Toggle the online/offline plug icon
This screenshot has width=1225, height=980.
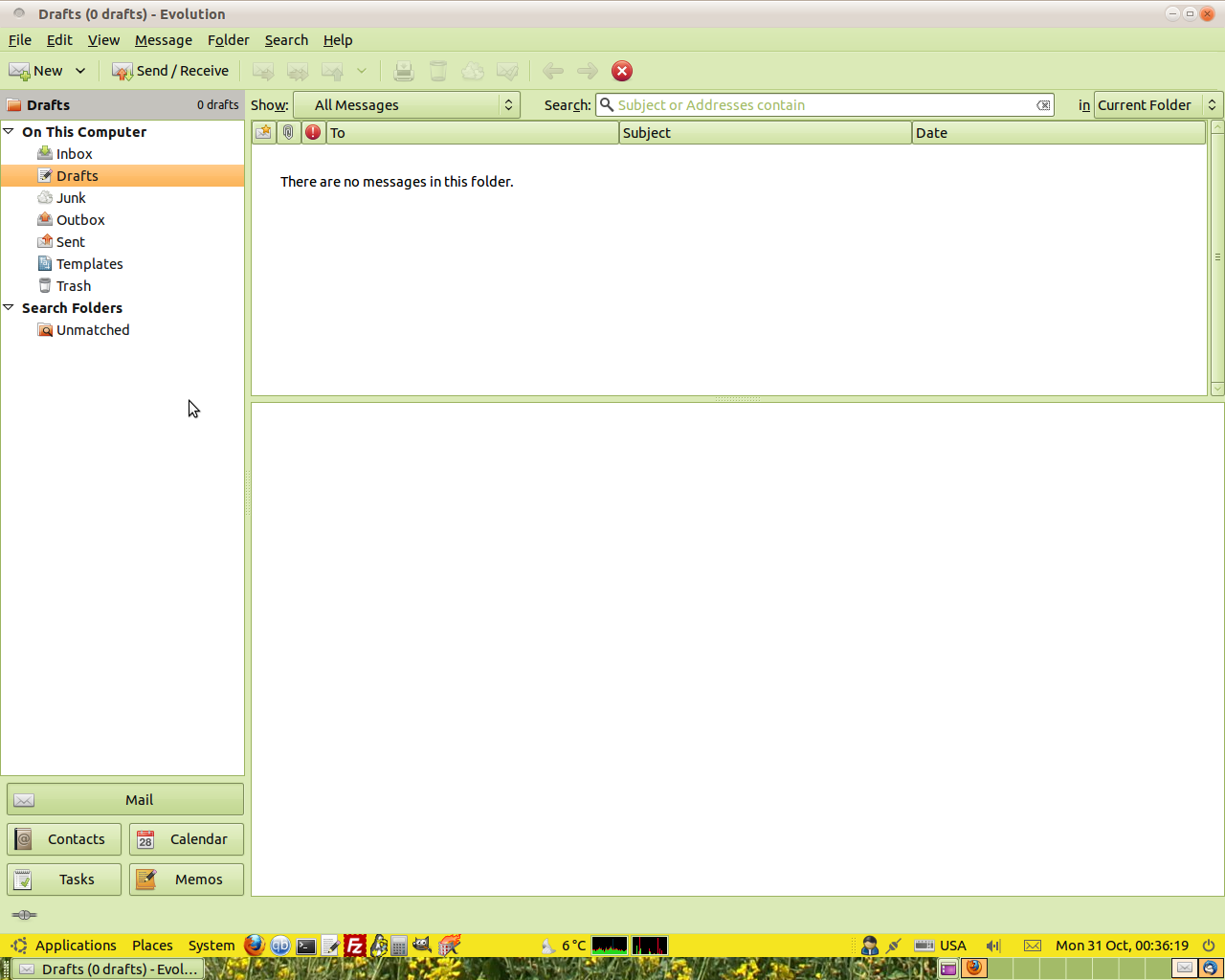tap(24, 915)
